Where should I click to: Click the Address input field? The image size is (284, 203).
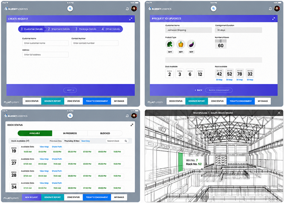pos(45,55)
